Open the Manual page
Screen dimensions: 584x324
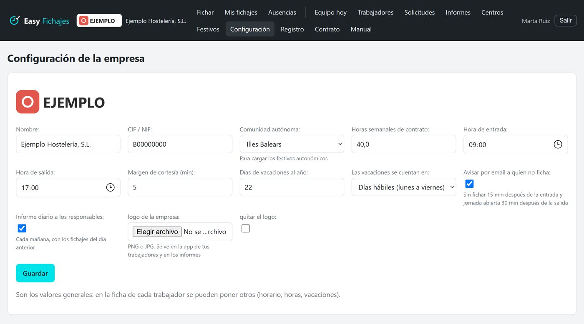(x=361, y=29)
